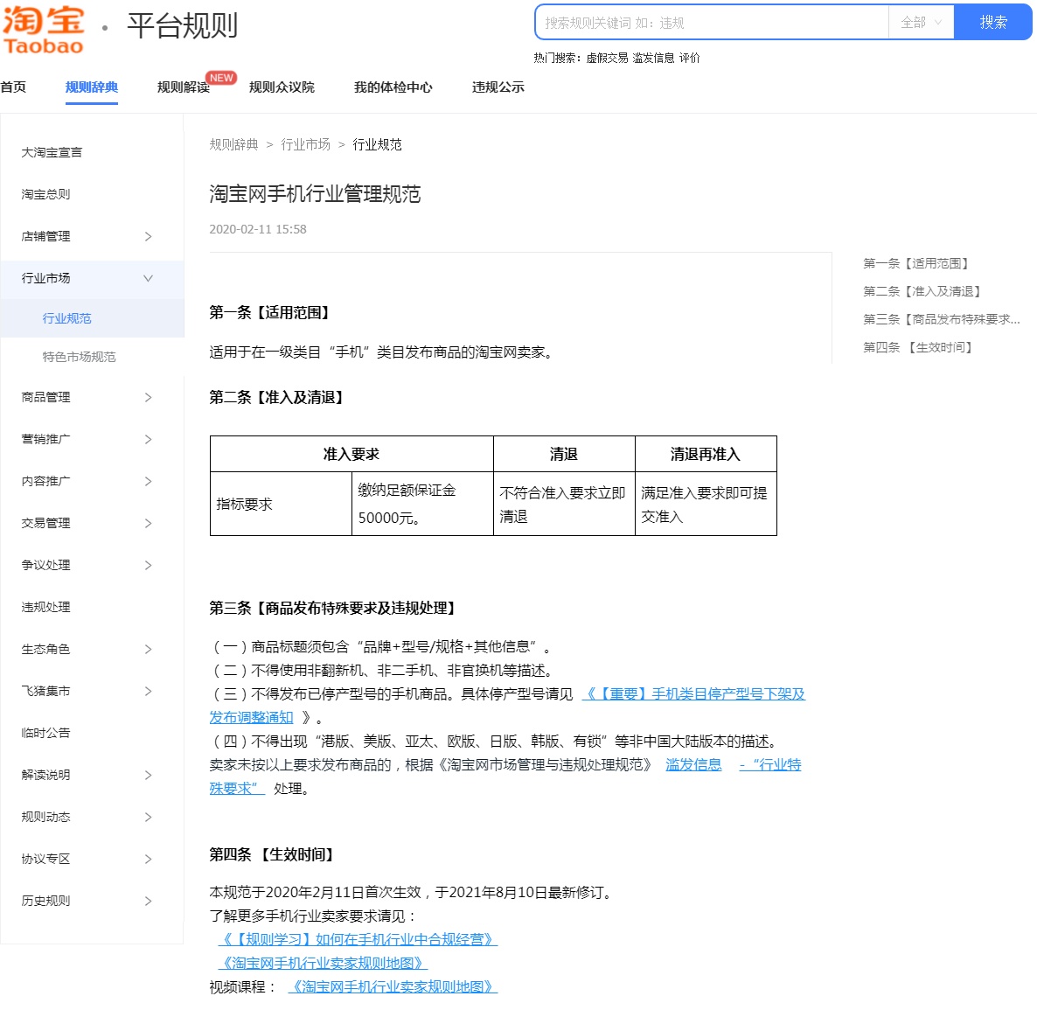Viewport: 1037px width, 1010px height.
Task: Click the 行业规范 breadcrumb
Action: tap(377, 145)
